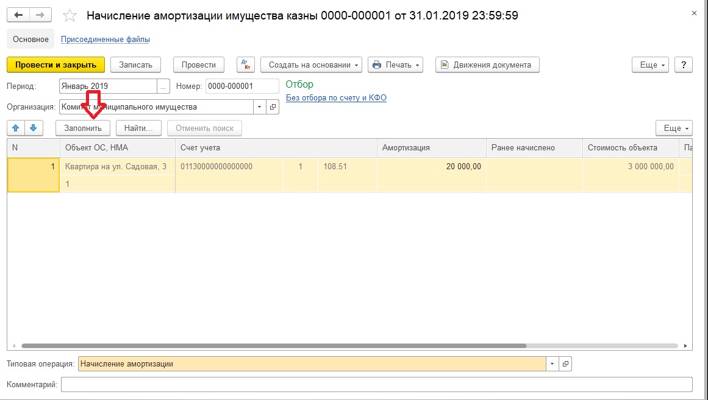Screen dimensions: 708x400
Task: Move row up with blue arrow
Action: (x=16, y=128)
